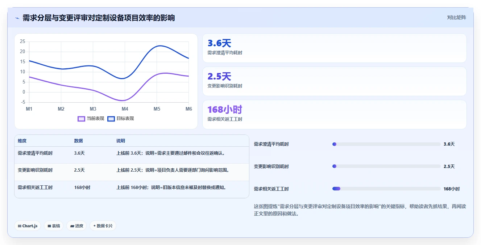
Task: Click the 数据 table column header
Action: (x=79, y=141)
